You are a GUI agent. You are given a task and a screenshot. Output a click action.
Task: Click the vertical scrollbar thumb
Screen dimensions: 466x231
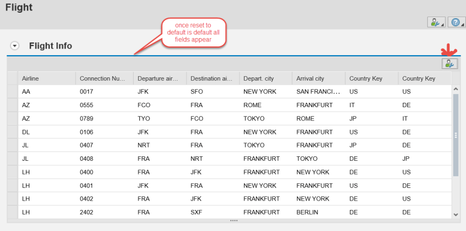(456, 134)
